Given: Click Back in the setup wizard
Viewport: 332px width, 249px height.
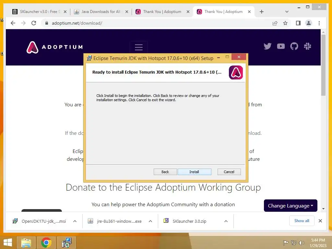Looking at the screenshot, I should 165,172.
